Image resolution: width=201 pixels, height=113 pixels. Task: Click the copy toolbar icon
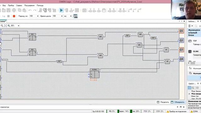coord(19,10)
